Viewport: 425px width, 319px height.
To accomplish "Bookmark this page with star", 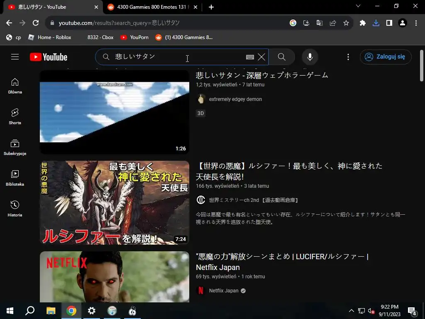I will click(x=346, y=23).
